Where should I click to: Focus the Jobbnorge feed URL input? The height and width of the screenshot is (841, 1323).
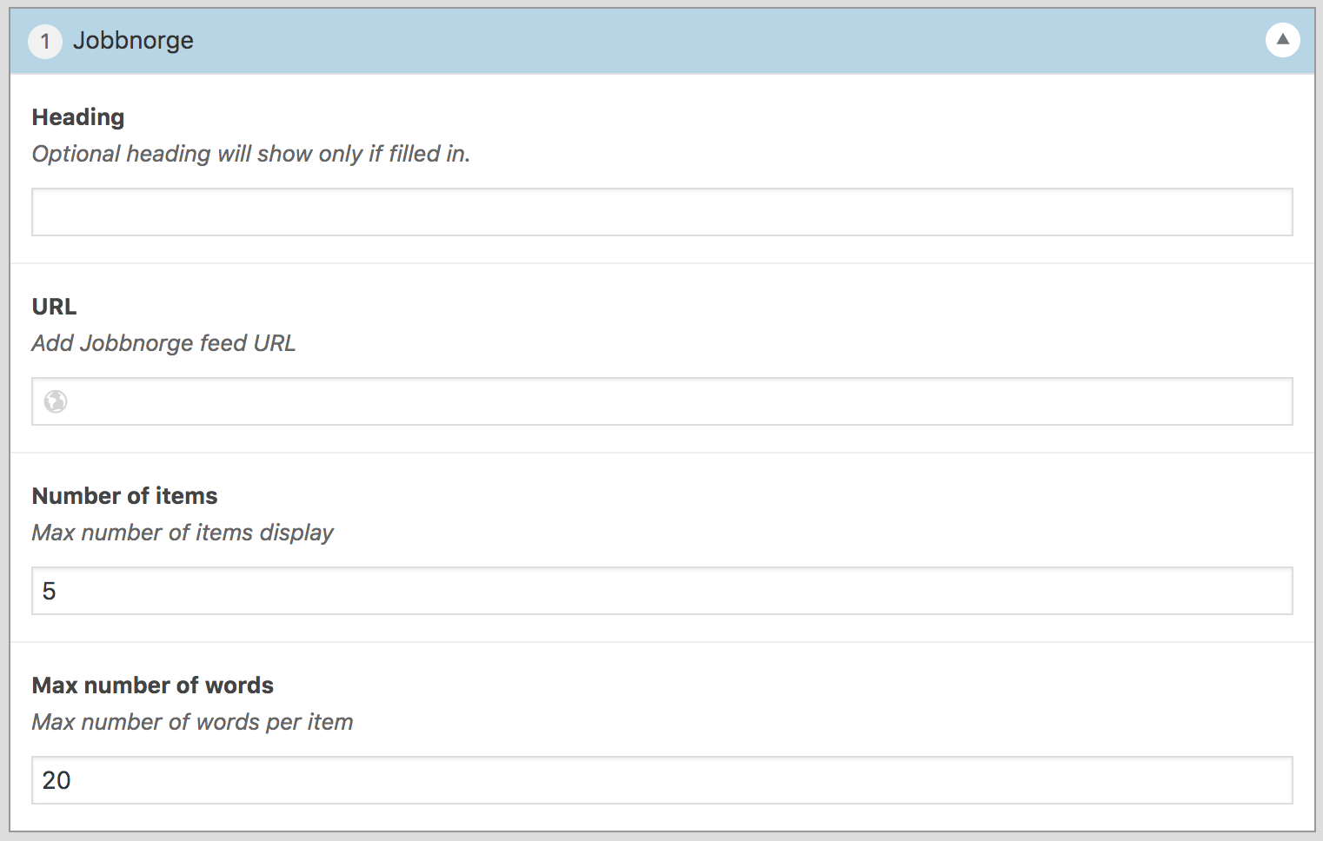pos(662,401)
